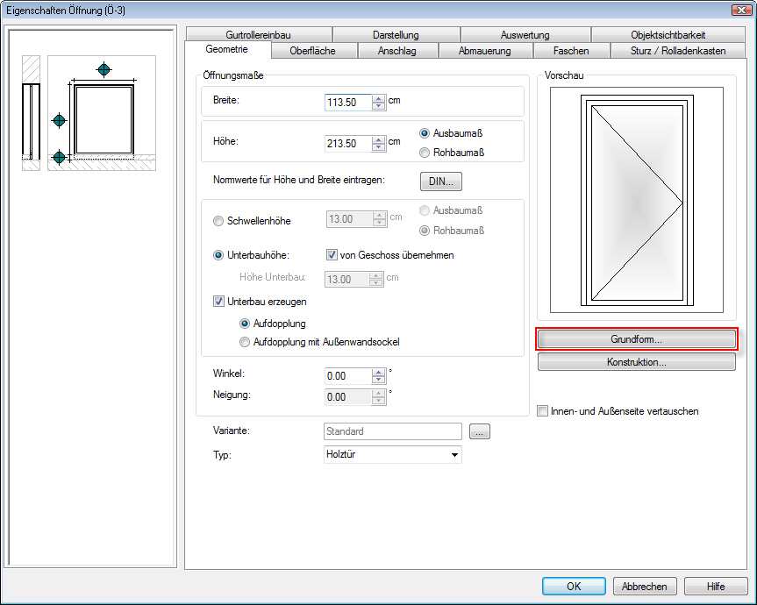This screenshot has width=757, height=605.
Task: Click the top reference point marker in diagram
Action: (x=104, y=70)
